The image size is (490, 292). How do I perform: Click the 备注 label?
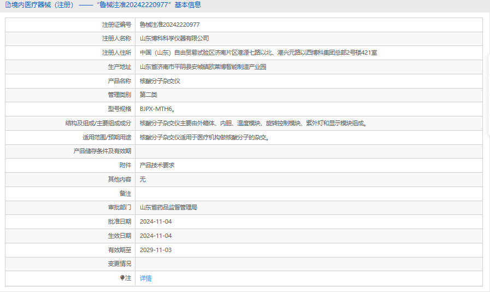tap(125, 194)
